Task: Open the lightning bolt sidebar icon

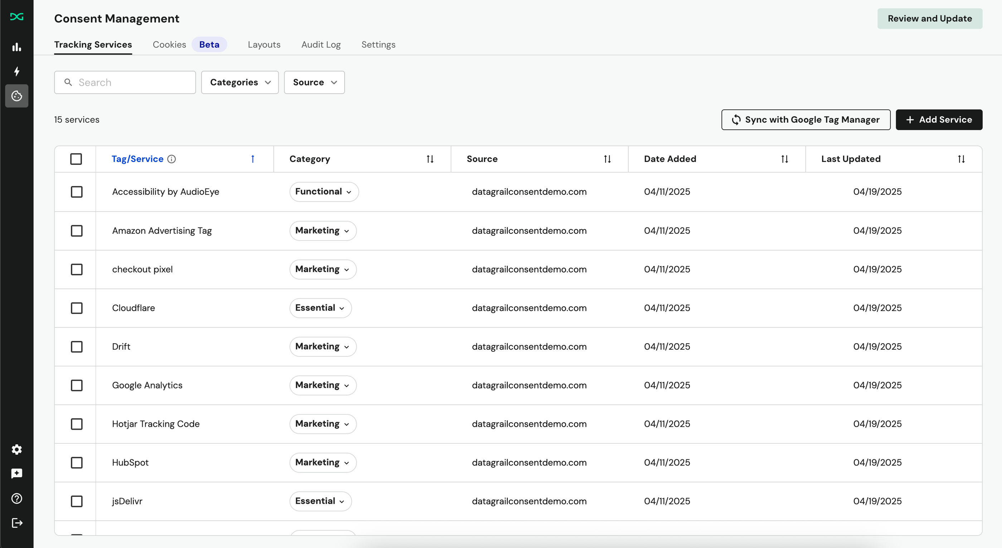Action: pyautogui.click(x=17, y=71)
